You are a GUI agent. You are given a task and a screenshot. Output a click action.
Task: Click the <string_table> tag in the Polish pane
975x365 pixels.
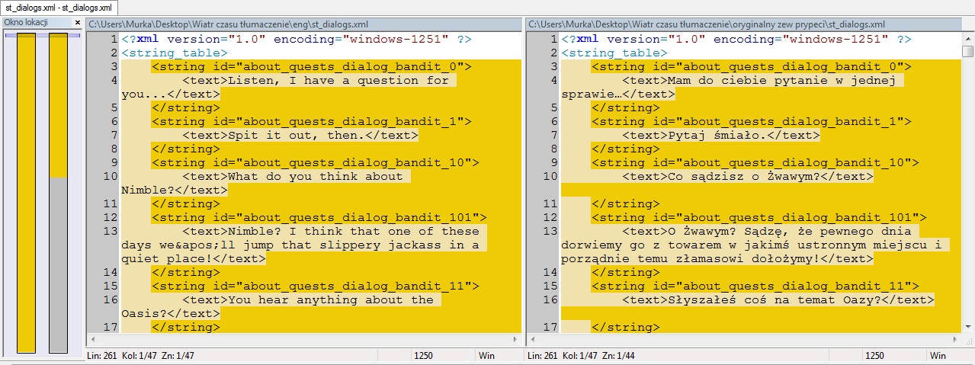[x=614, y=53]
